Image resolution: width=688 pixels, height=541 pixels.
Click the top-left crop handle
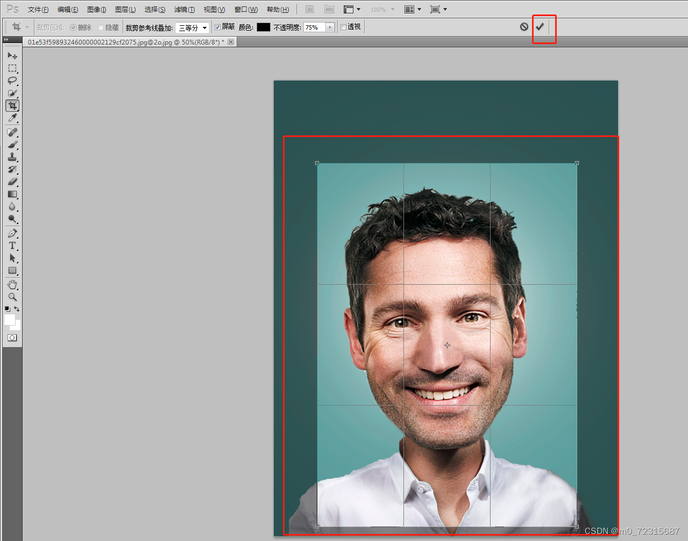(x=317, y=163)
